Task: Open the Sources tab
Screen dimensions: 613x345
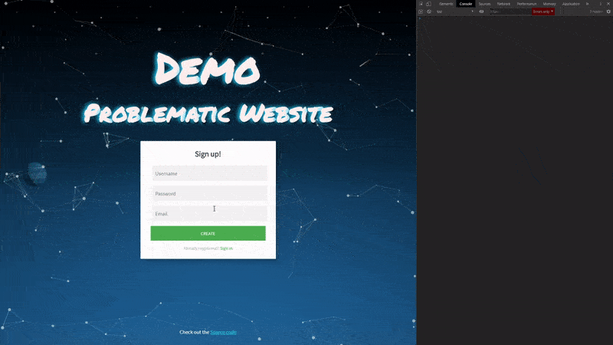Action: click(484, 4)
